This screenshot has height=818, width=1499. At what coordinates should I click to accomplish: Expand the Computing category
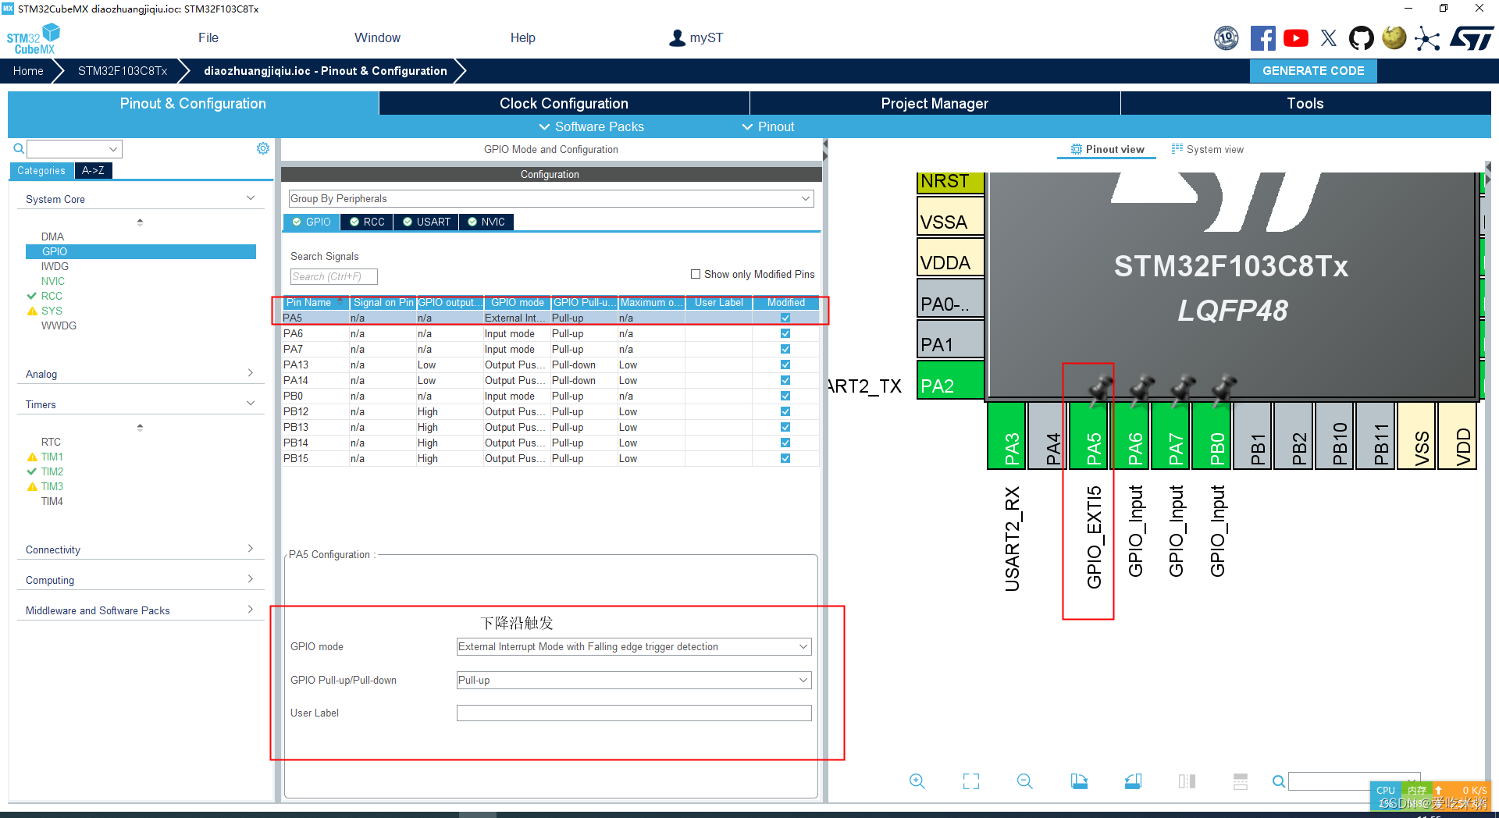point(141,580)
